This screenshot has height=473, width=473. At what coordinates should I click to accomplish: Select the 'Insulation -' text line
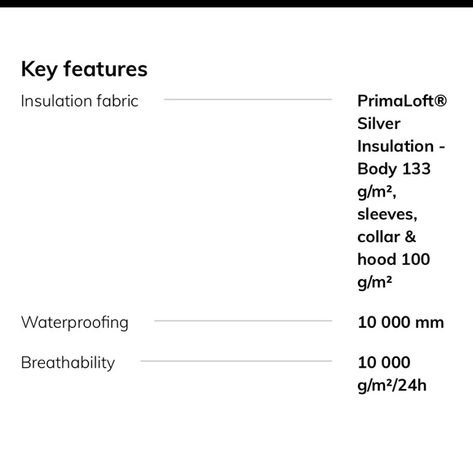[x=401, y=146]
